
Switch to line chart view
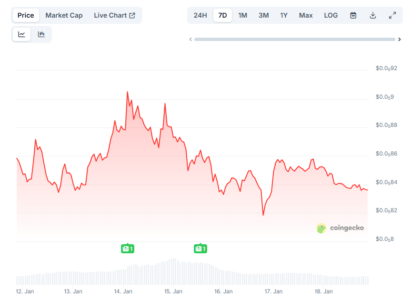click(x=21, y=34)
